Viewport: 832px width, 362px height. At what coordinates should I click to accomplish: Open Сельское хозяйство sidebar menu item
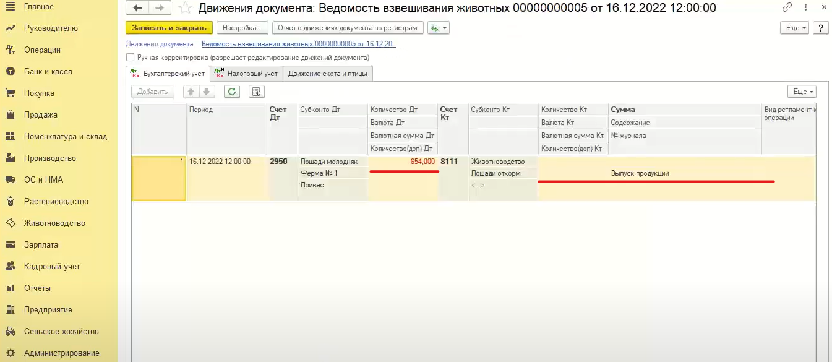[x=61, y=331]
